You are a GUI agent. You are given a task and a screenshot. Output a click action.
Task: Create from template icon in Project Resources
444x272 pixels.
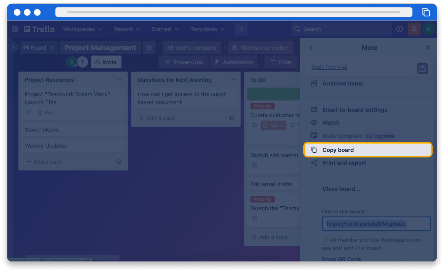(119, 161)
